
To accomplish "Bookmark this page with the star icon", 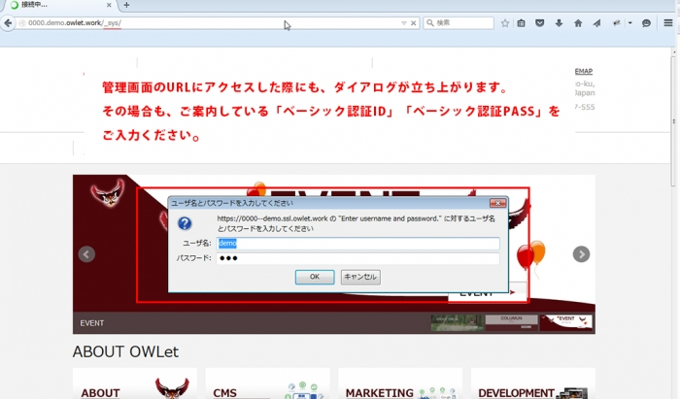I will [505, 23].
